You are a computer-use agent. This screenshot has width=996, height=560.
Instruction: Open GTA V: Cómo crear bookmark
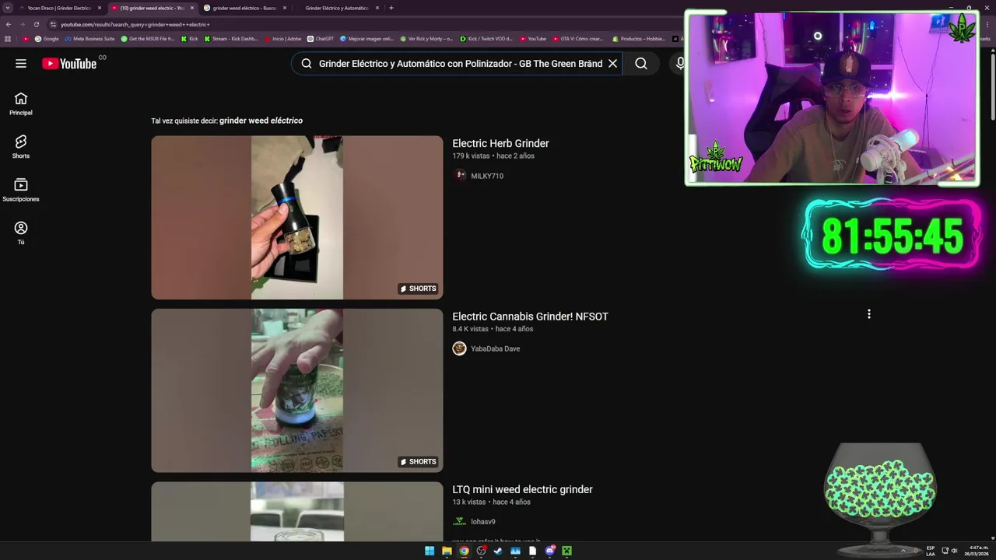(x=577, y=38)
